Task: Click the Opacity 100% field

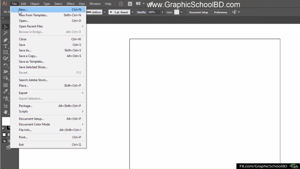Action: tap(154, 12)
